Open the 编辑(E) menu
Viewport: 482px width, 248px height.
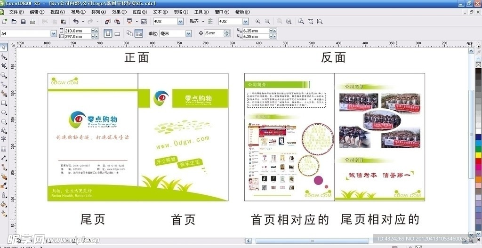(37, 12)
